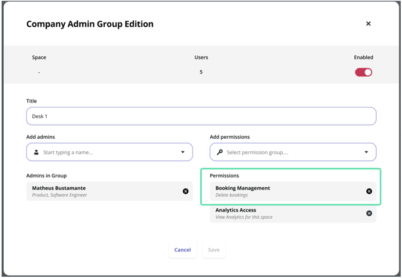Click the key icon in Add permissions

pyautogui.click(x=220, y=153)
